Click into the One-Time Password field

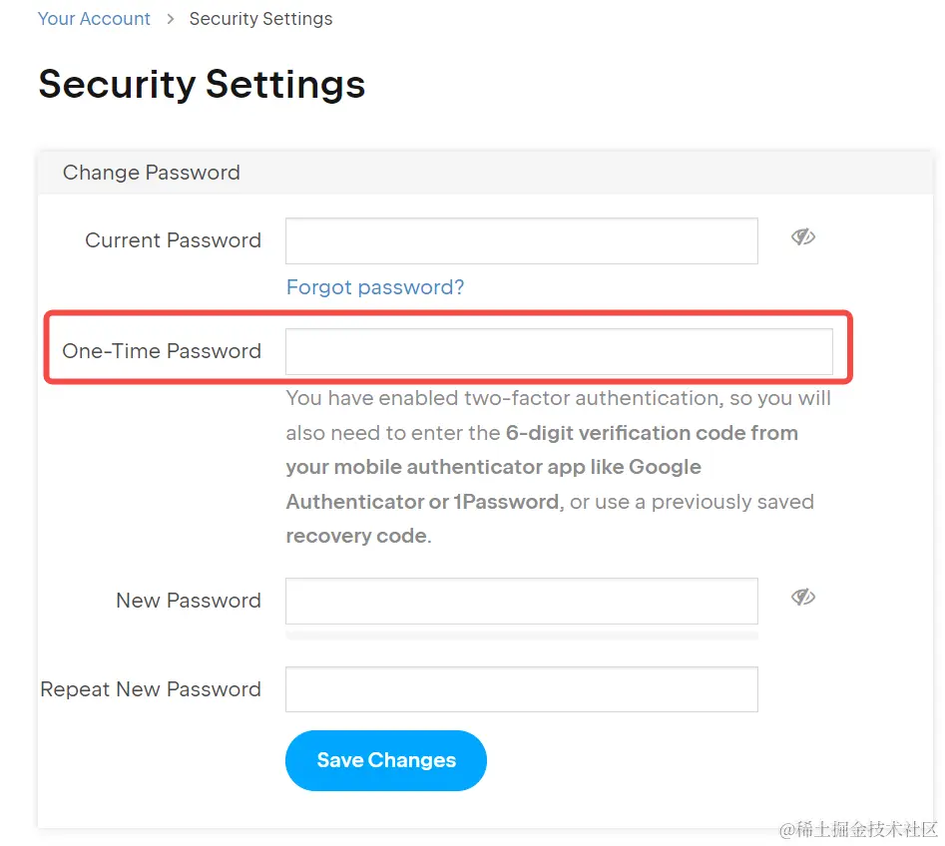point(559,352)
